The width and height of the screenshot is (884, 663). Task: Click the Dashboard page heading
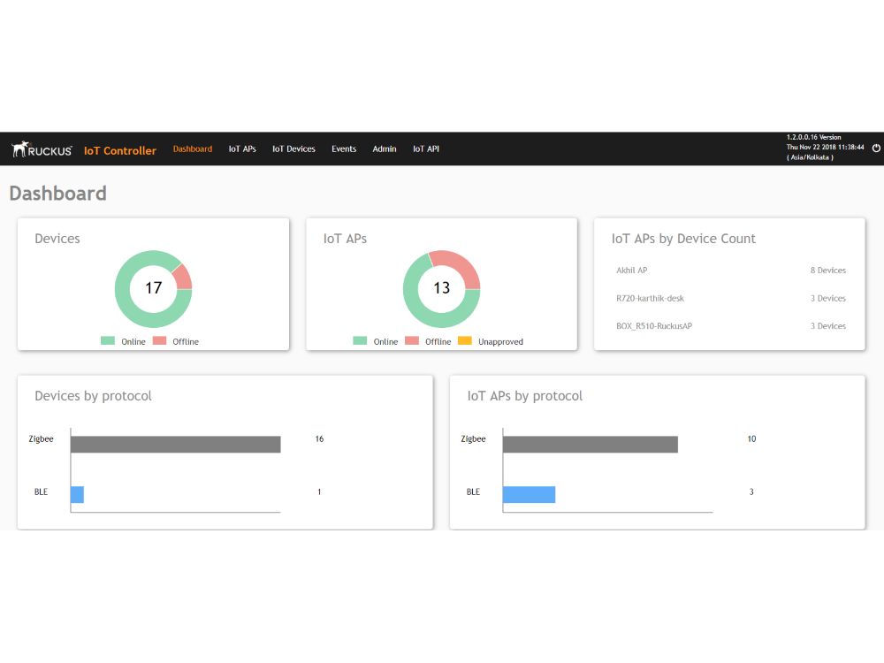click(58, 194)
